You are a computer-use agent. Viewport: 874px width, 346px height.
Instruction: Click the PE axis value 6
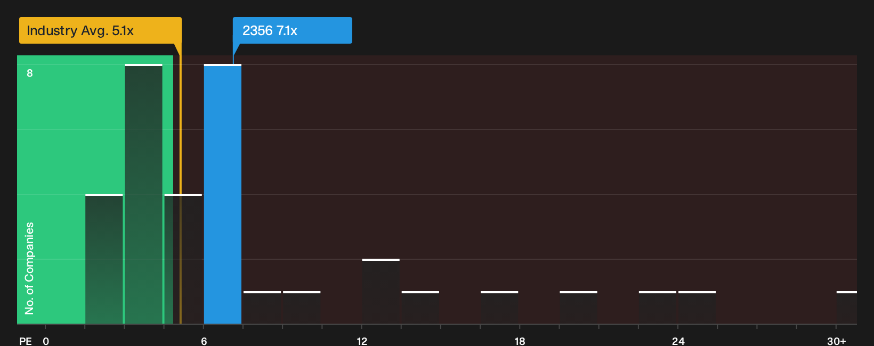(x=204, y=341)
